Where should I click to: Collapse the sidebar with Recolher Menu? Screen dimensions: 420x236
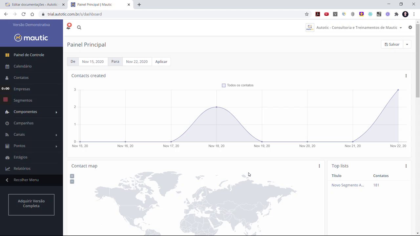point(26,180)
